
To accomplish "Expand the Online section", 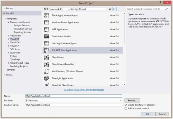I will (x=4, y=75).
